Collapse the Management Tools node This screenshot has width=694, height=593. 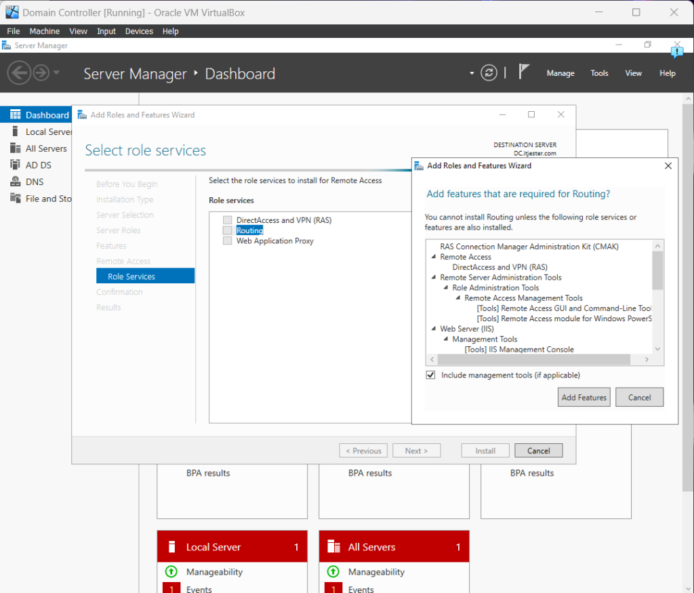pyautogui.click(x=446, y=339)
